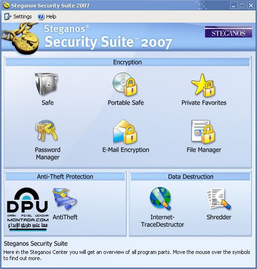Click the AntiTheft label
The height and width of the screenshot is (269, 257).
[x=65, y=217]
